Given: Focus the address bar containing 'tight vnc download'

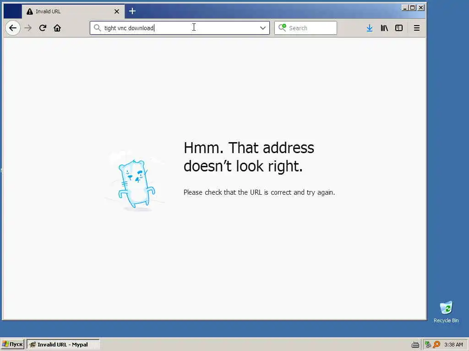Looking at the screenshot, I should 180,28.
